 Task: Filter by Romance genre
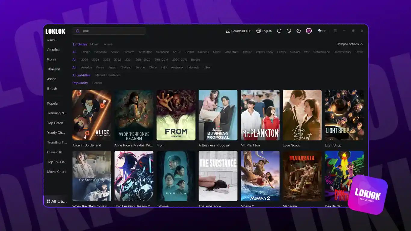click(x=100, y=52)
